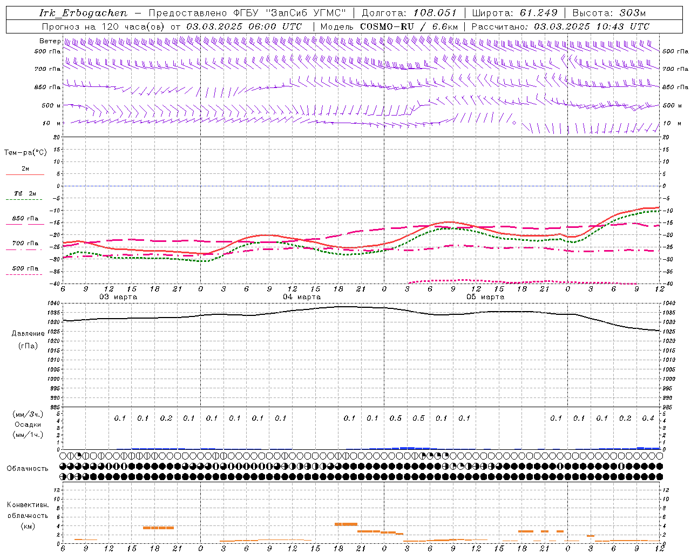Click the Конвективн. convective cloud label
691x553 pixels.
pos(28,505)
